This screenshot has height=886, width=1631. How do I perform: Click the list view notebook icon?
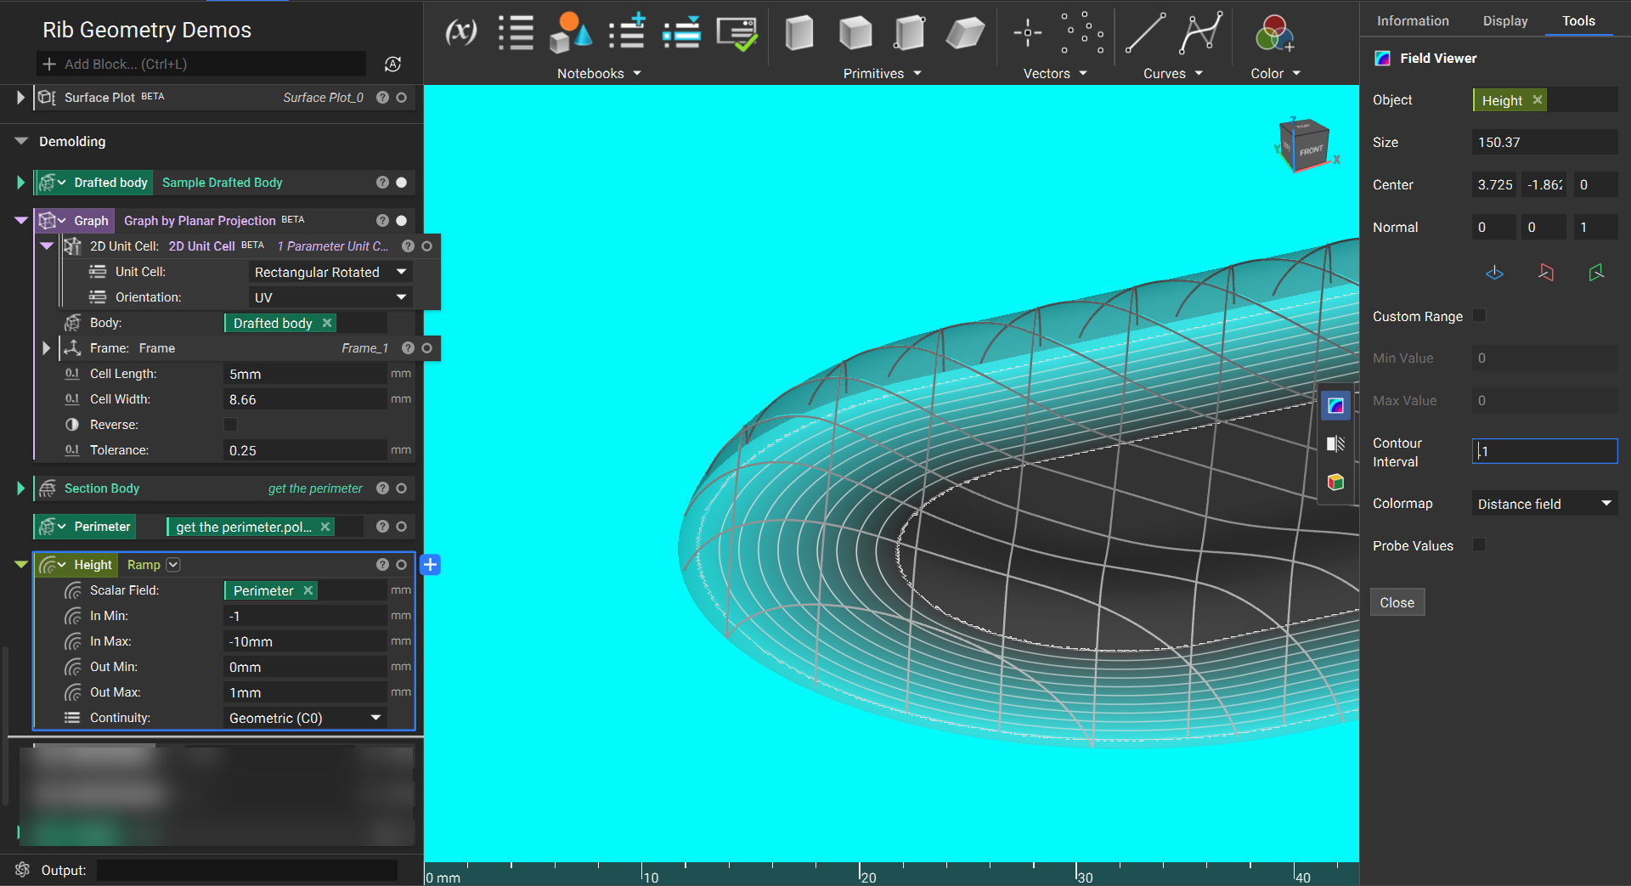coord(516,33)
